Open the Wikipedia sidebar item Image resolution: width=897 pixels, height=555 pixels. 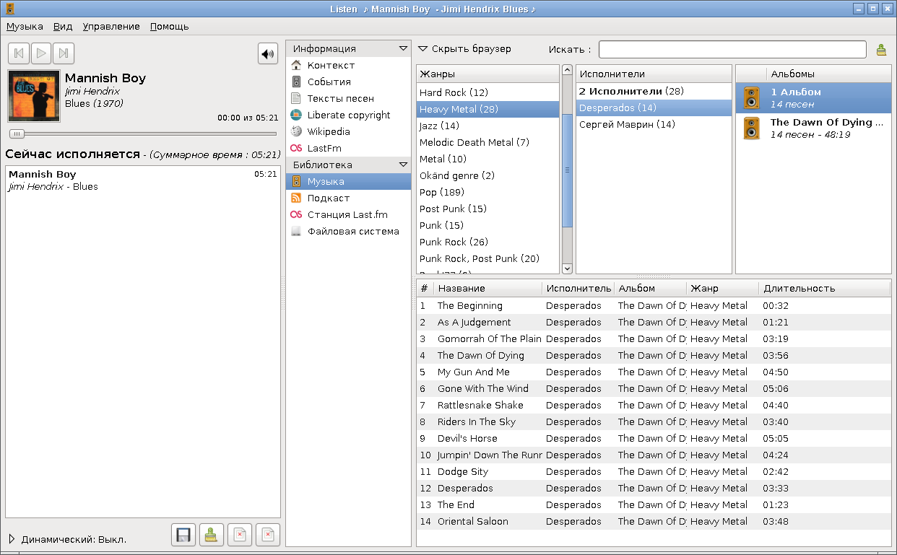(x=349, y=131)
